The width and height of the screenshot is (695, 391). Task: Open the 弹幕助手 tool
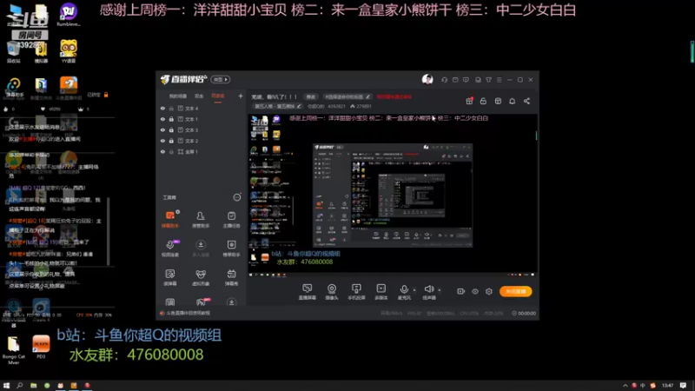170,219
